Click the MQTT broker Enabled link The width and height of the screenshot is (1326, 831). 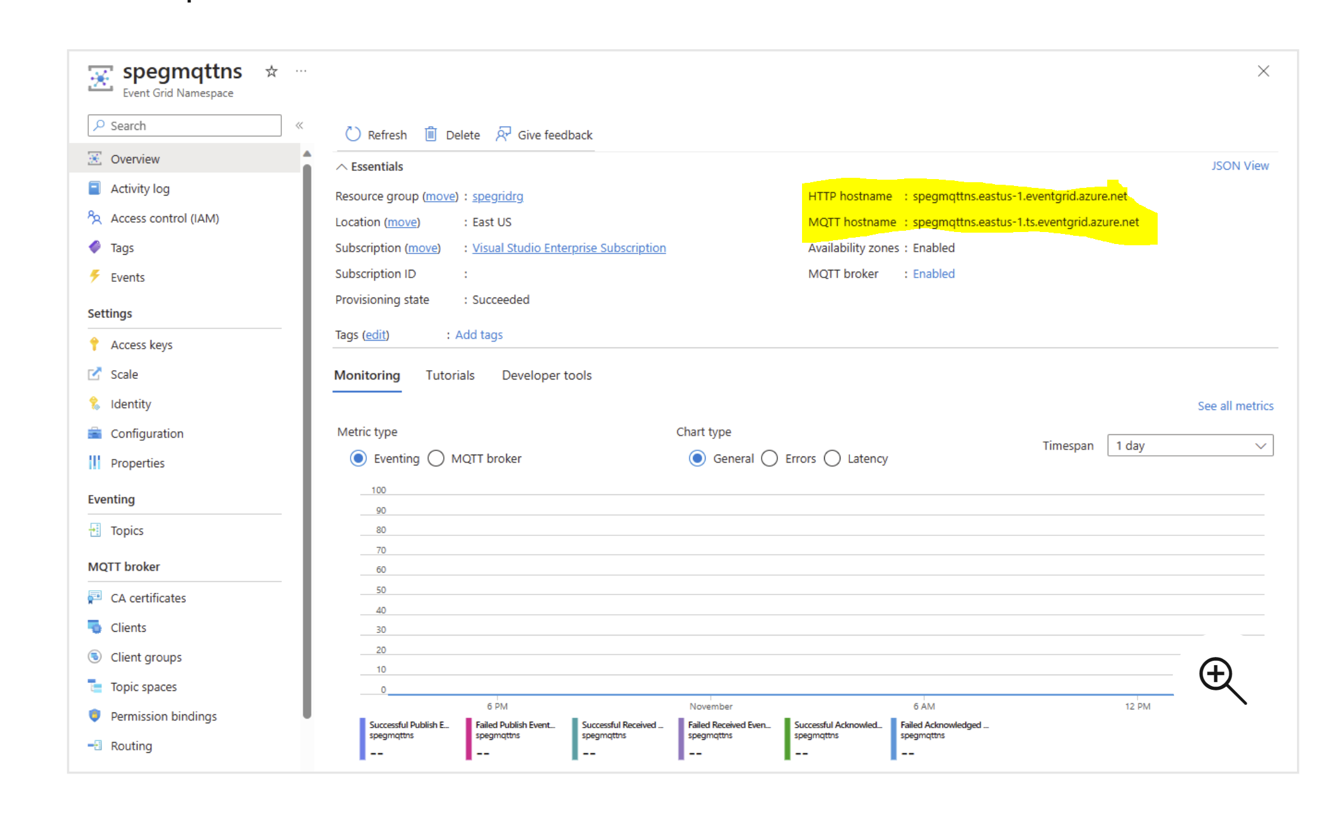point(933,274)
